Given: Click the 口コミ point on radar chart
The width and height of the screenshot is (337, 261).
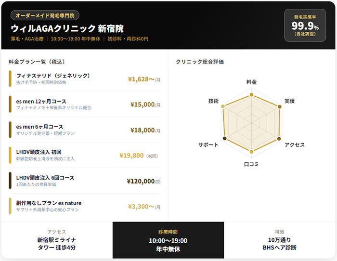Looking at the screenshot, I should pyautogui.click(x=251, y=154).
